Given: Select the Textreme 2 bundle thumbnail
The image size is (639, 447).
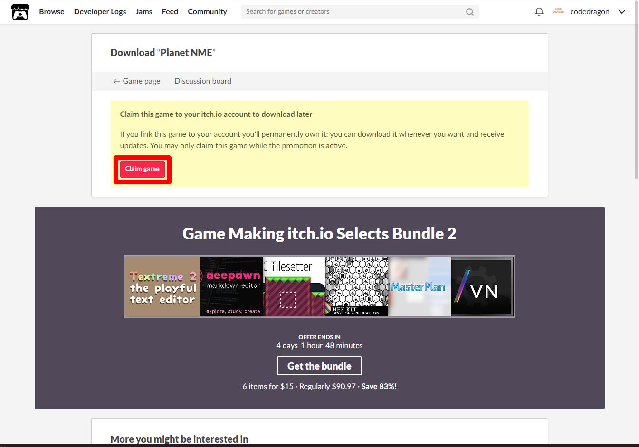Looking at the screenshot, I should click(162, 287).
